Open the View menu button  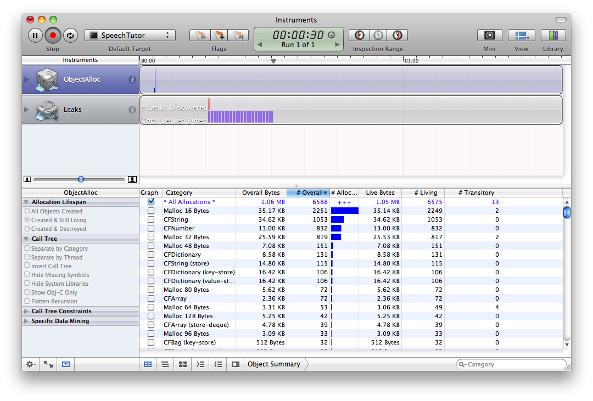point(521,35)
